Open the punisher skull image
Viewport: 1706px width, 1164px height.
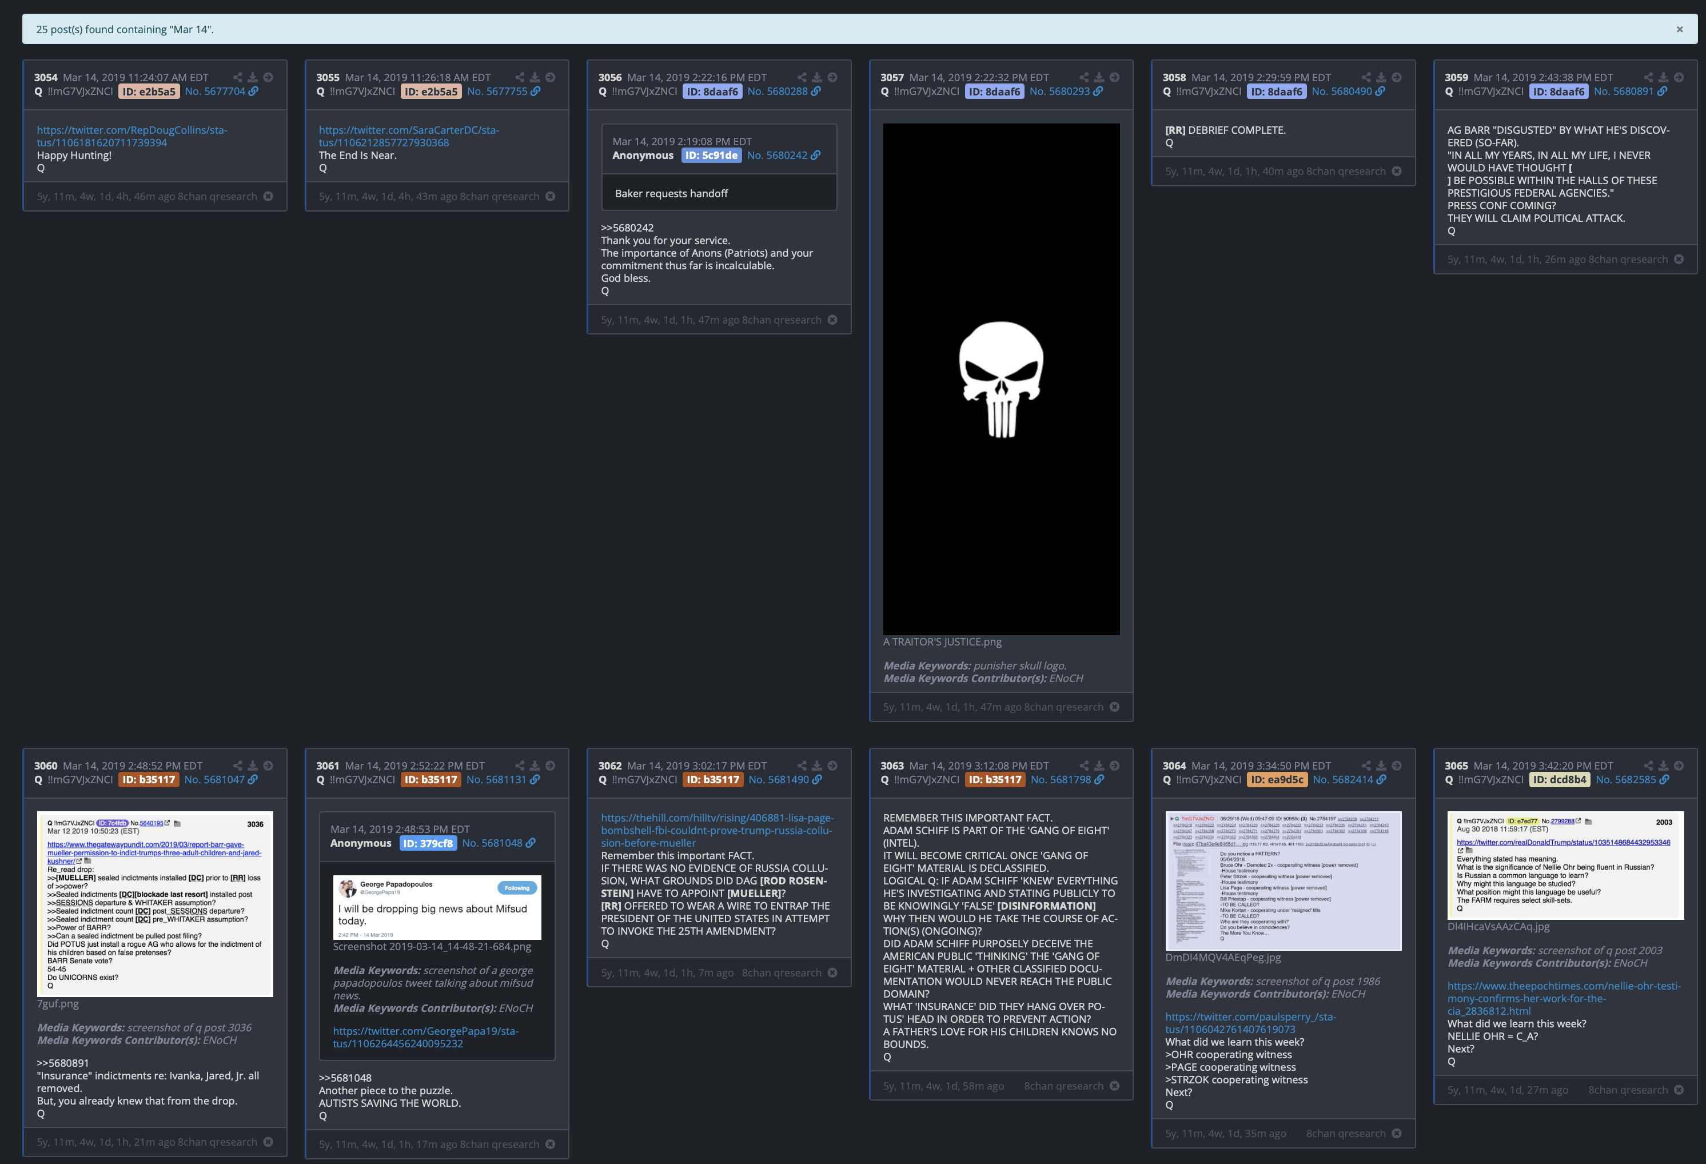pos(1001,378)
